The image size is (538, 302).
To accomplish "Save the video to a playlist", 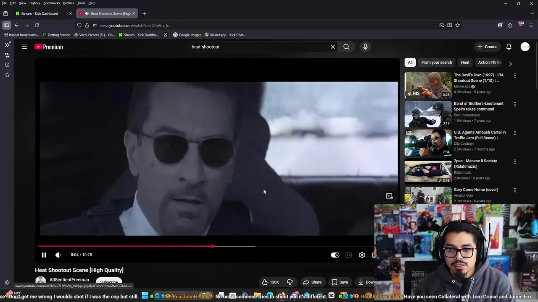I will tap(340, 282).
